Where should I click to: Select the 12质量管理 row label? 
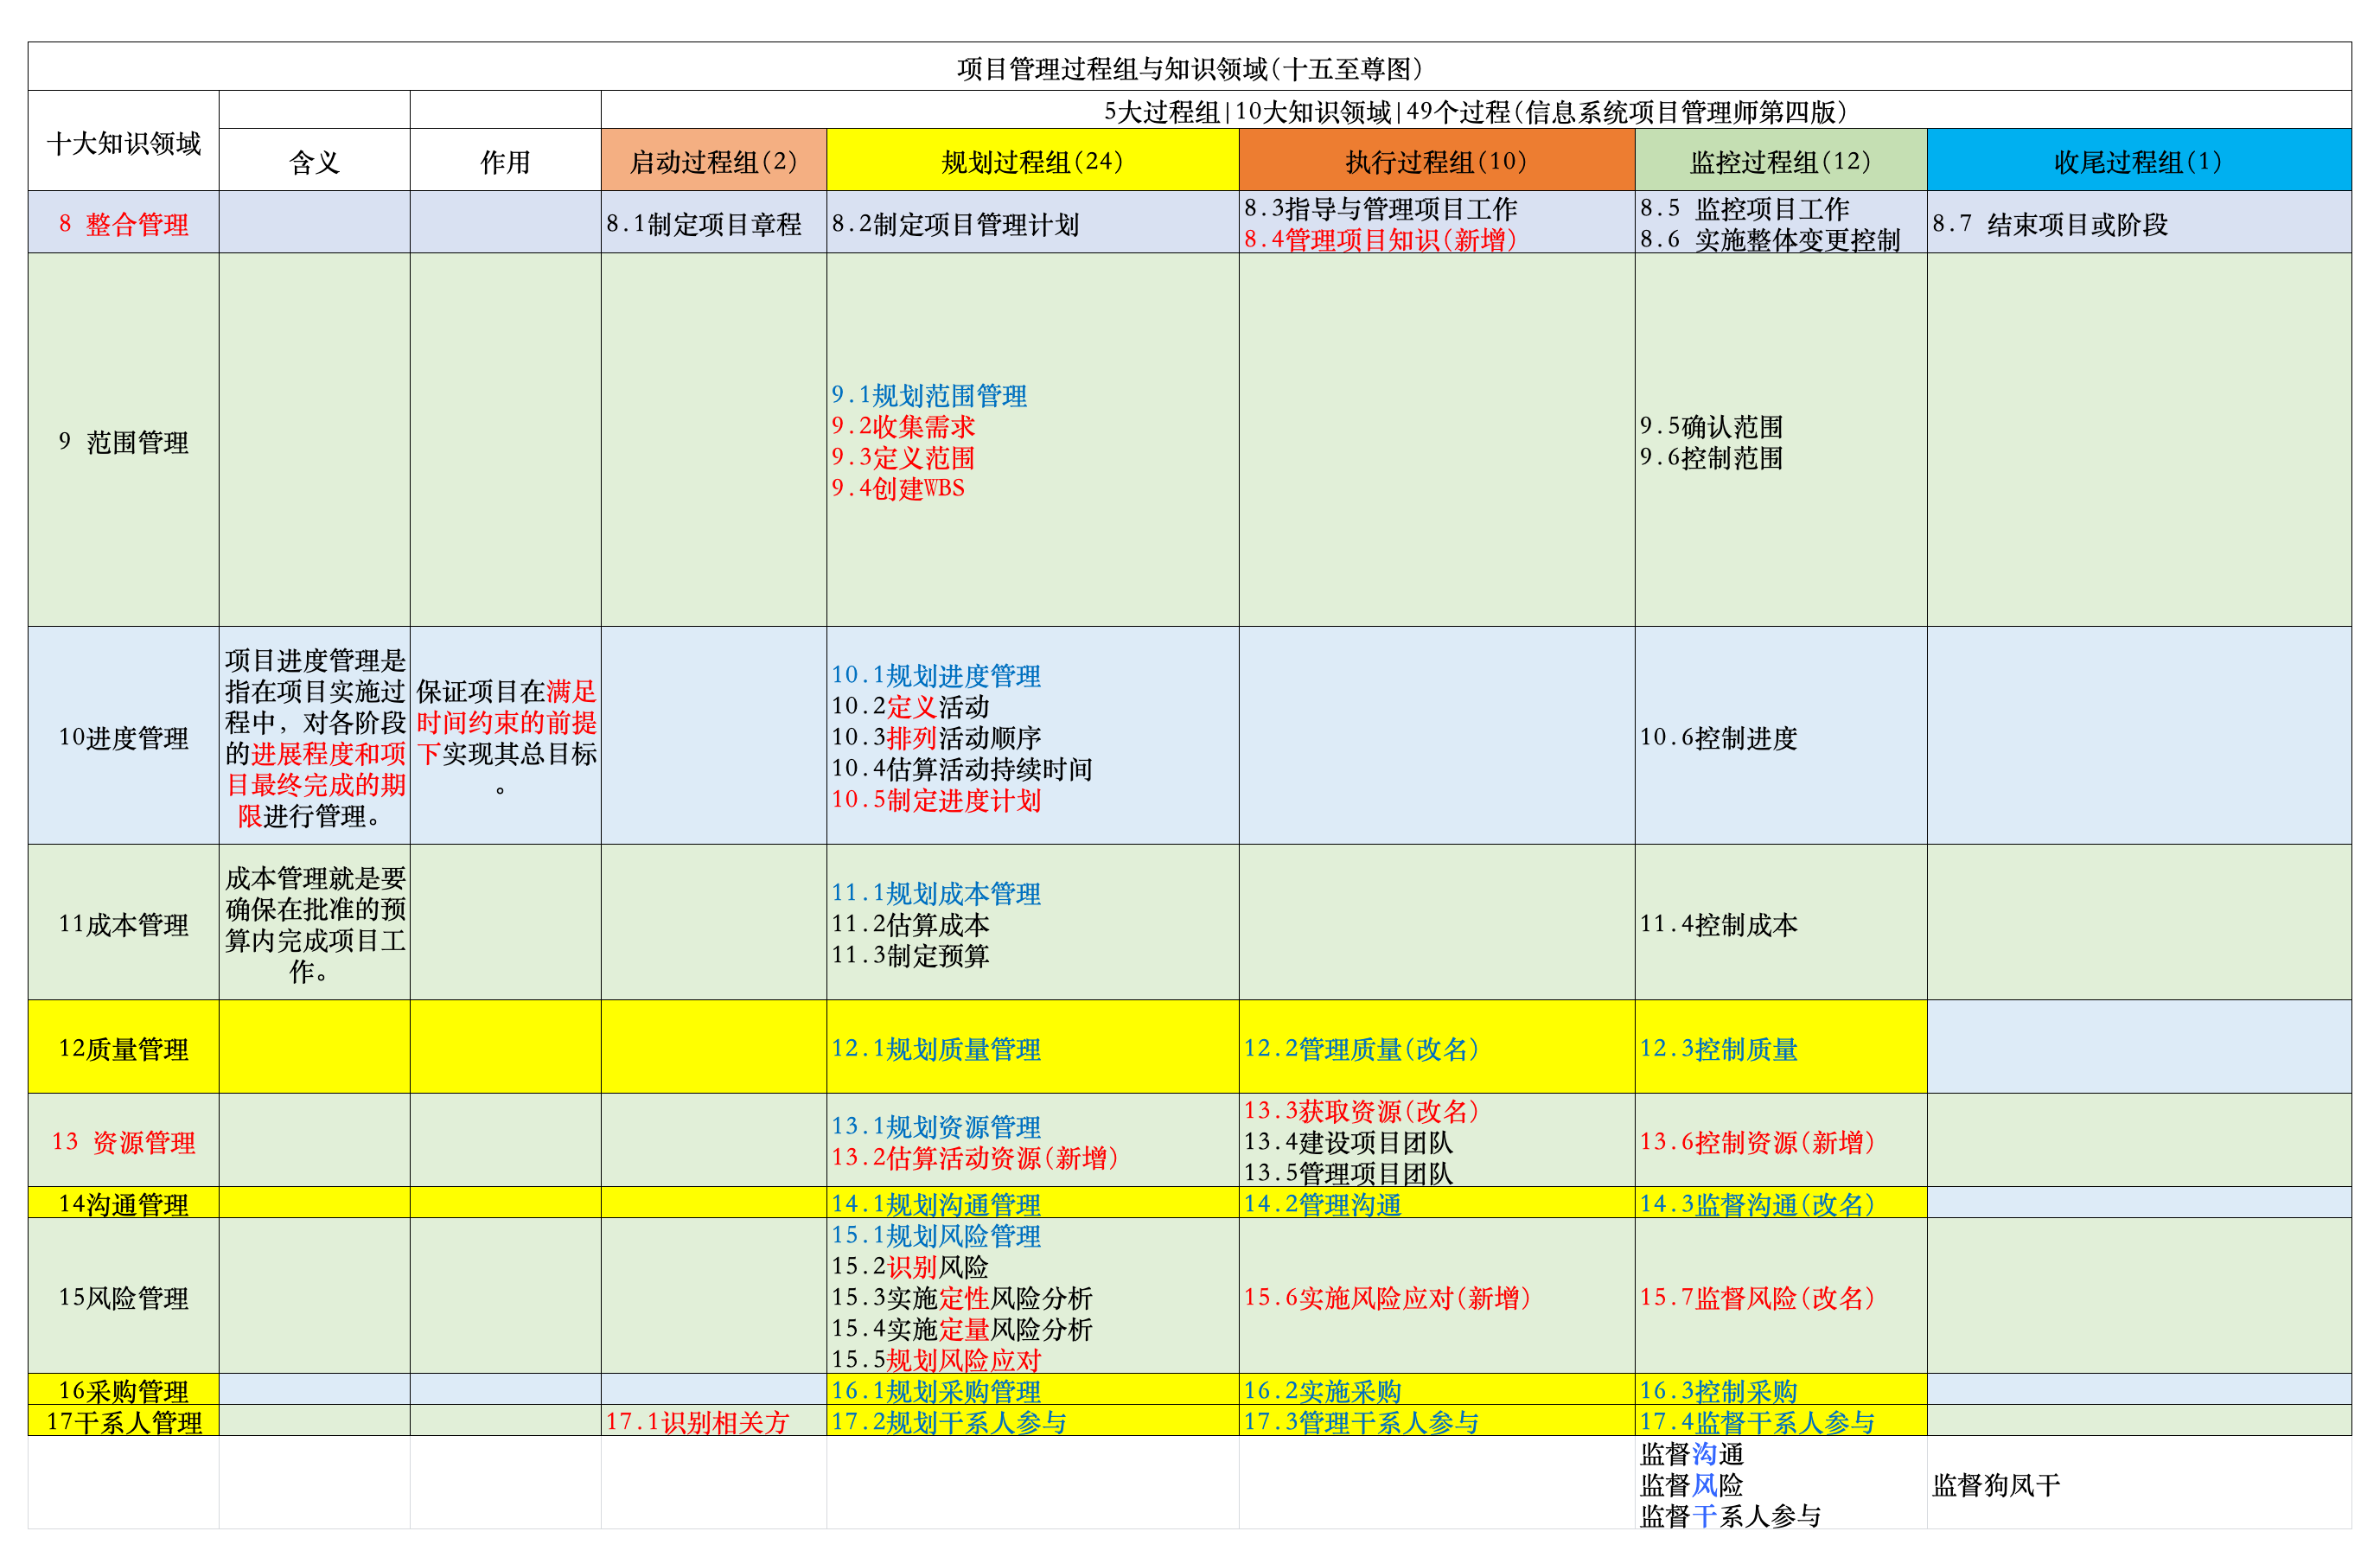[124, 1047]
